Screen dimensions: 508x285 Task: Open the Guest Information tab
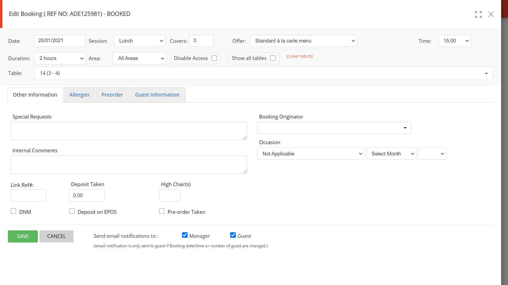(x=157, y=95)
